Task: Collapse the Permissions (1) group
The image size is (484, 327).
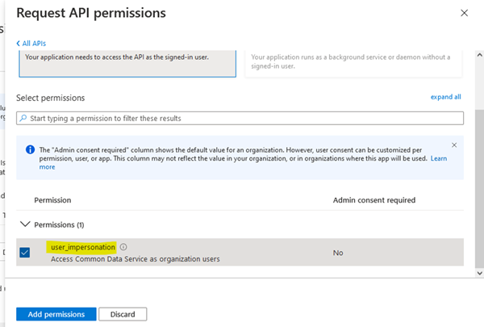Action: pos(25,224)
